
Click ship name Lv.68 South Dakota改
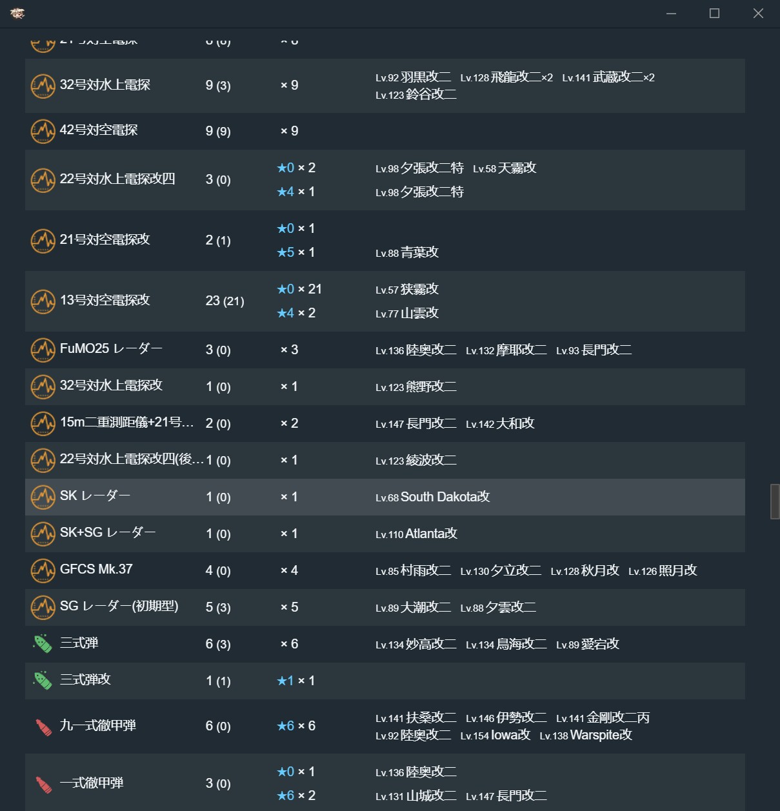coord(433,497)
